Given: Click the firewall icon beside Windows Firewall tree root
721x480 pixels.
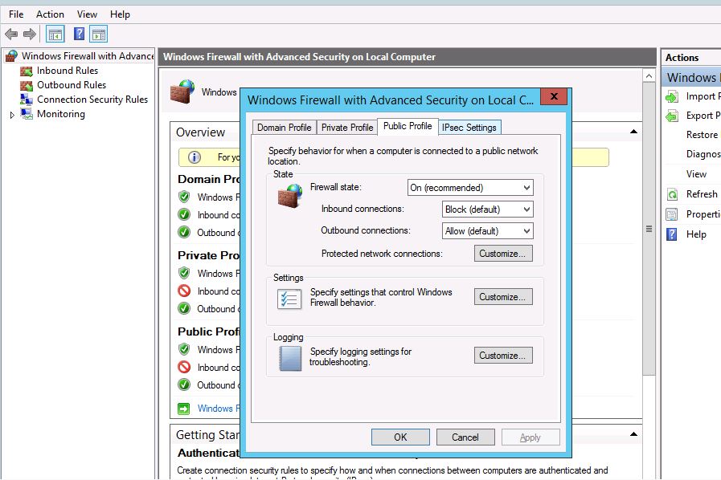Looking at the screenshot, I should coord(11,56).
